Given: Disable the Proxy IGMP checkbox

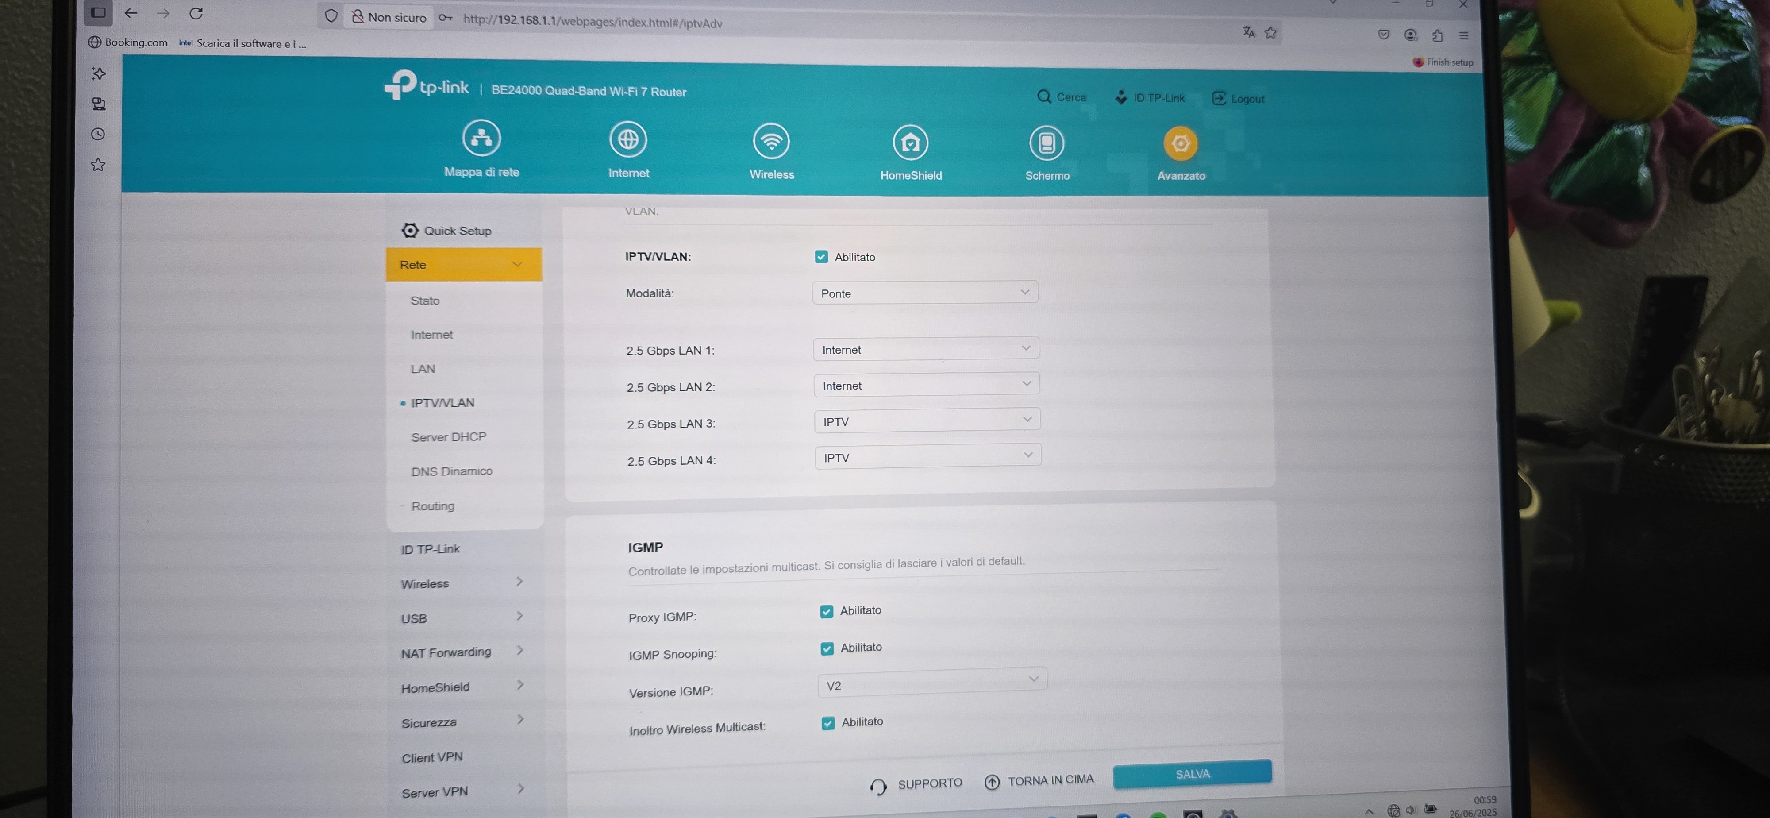Looking at the screenshot, I should (x=827, y=612).
